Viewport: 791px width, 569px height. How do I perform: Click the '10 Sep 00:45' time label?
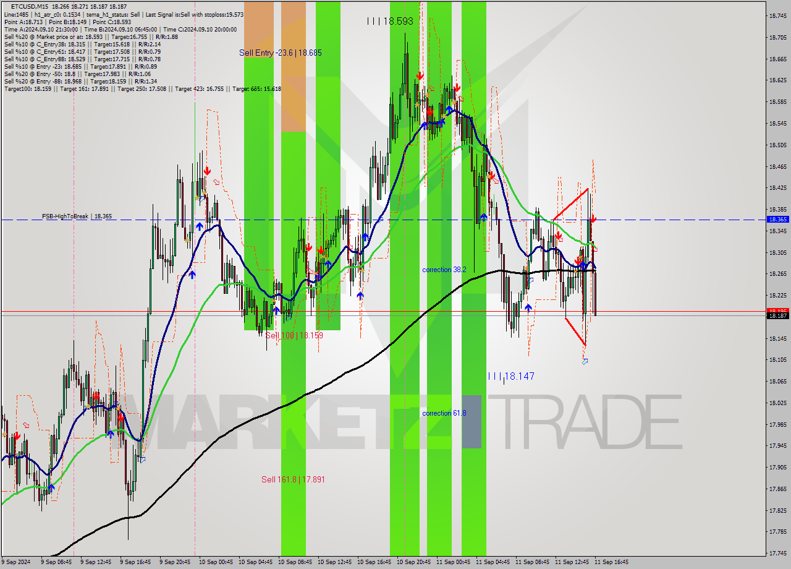point(216,562)
